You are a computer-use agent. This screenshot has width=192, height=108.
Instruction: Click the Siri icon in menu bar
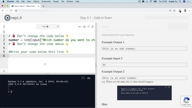click(184, 1)
